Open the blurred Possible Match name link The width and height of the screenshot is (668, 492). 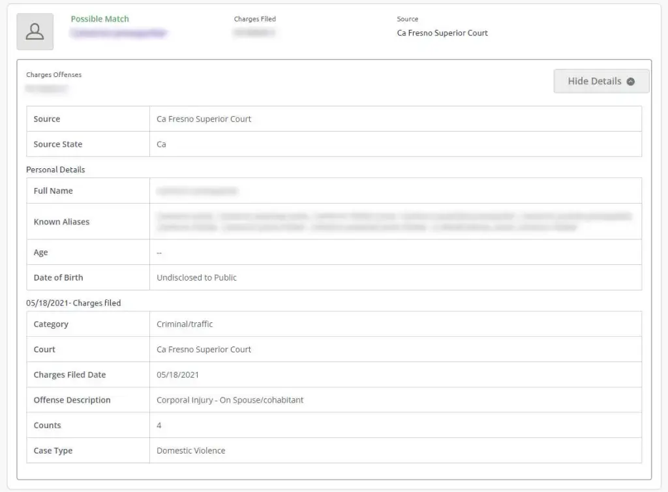(x=119, y=33)
